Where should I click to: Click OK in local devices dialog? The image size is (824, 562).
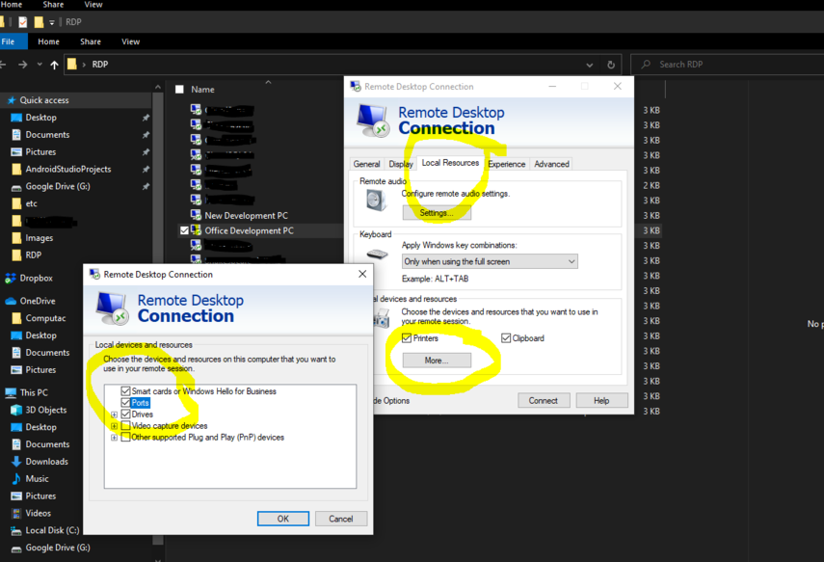pos(283,519)
